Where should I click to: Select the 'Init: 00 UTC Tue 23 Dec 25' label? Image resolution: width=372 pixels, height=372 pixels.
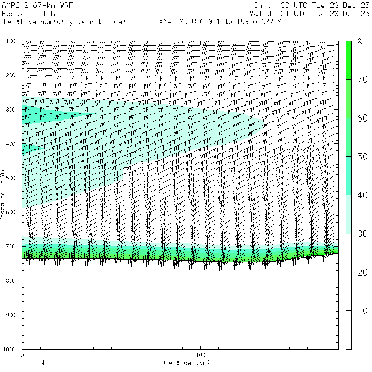click(312, 5)
